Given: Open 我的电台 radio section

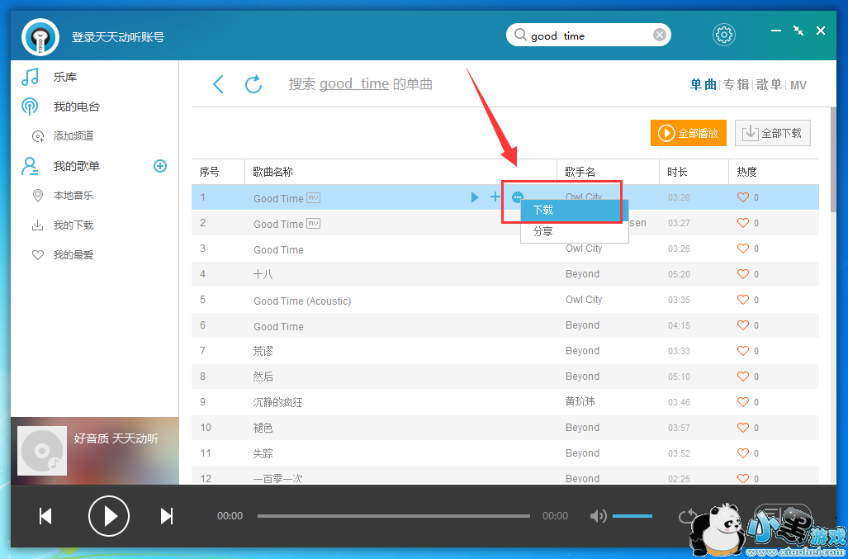Looking at the screenshot, I should (76, 107).
